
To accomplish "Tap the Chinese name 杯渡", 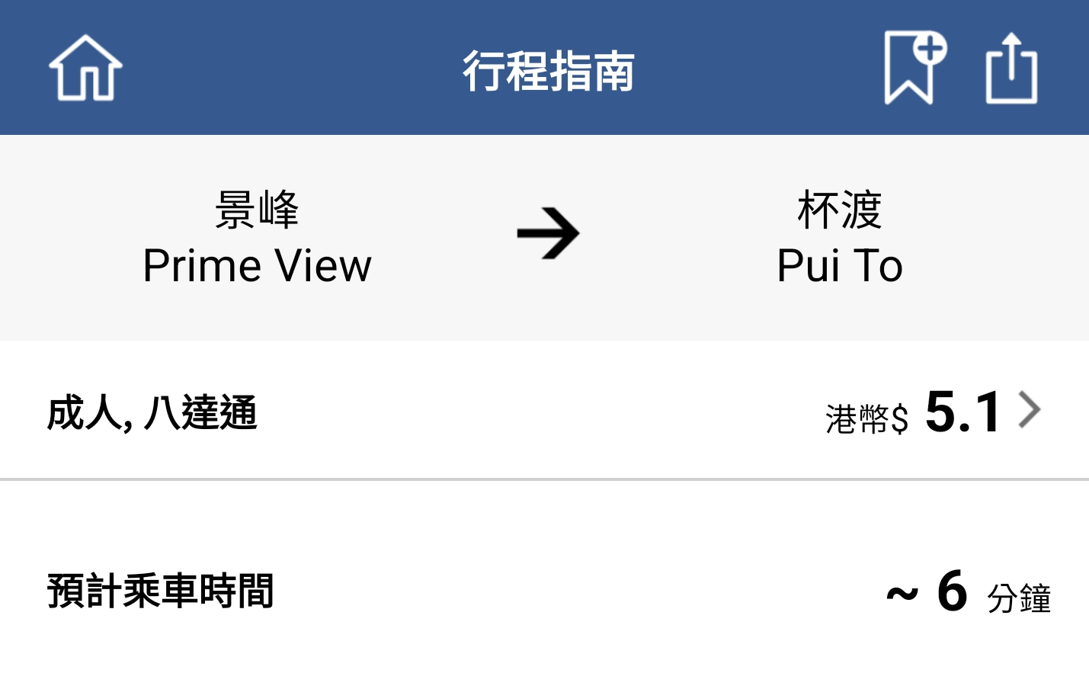I will pos(840,210).
